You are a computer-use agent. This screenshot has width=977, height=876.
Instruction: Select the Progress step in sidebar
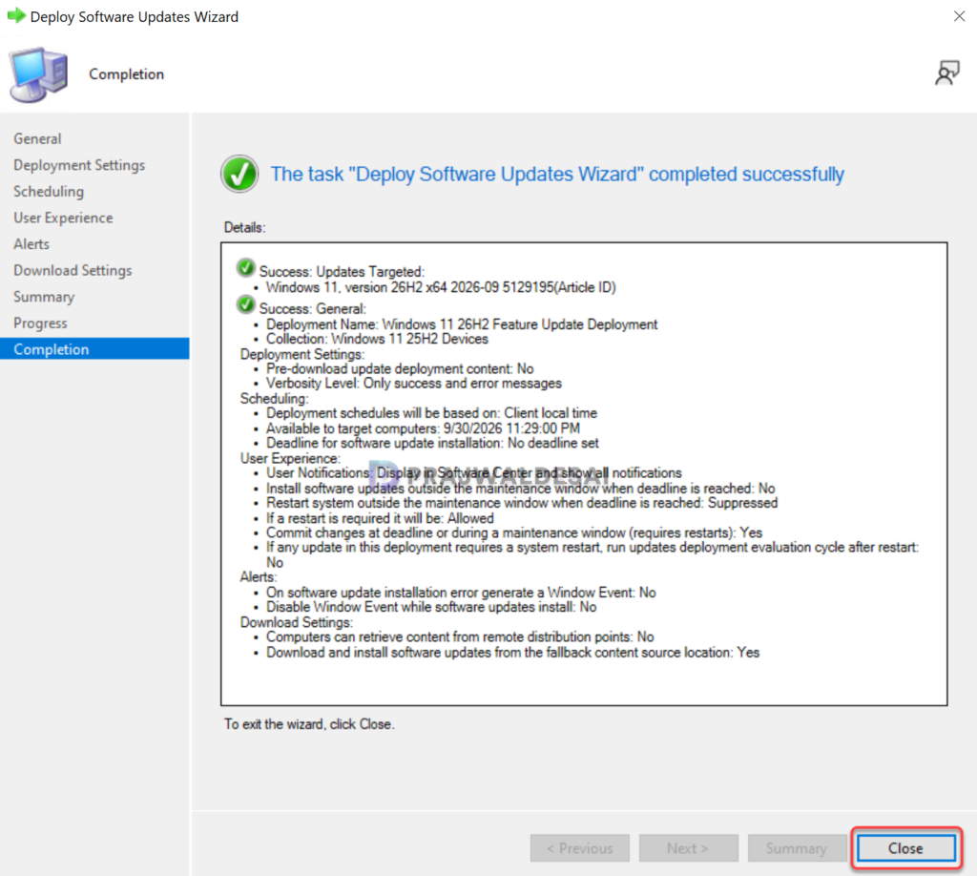[40, 323]
